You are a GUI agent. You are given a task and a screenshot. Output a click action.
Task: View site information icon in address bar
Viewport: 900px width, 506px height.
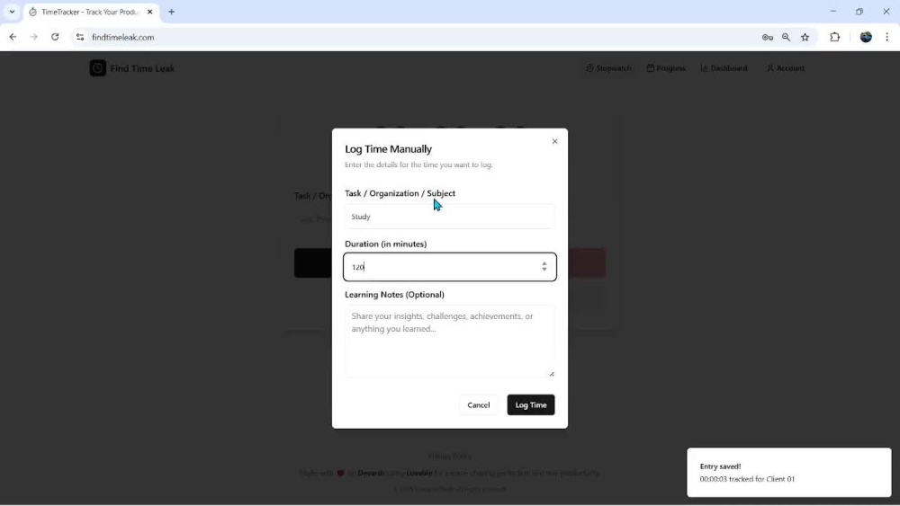(x=80, y=37)
